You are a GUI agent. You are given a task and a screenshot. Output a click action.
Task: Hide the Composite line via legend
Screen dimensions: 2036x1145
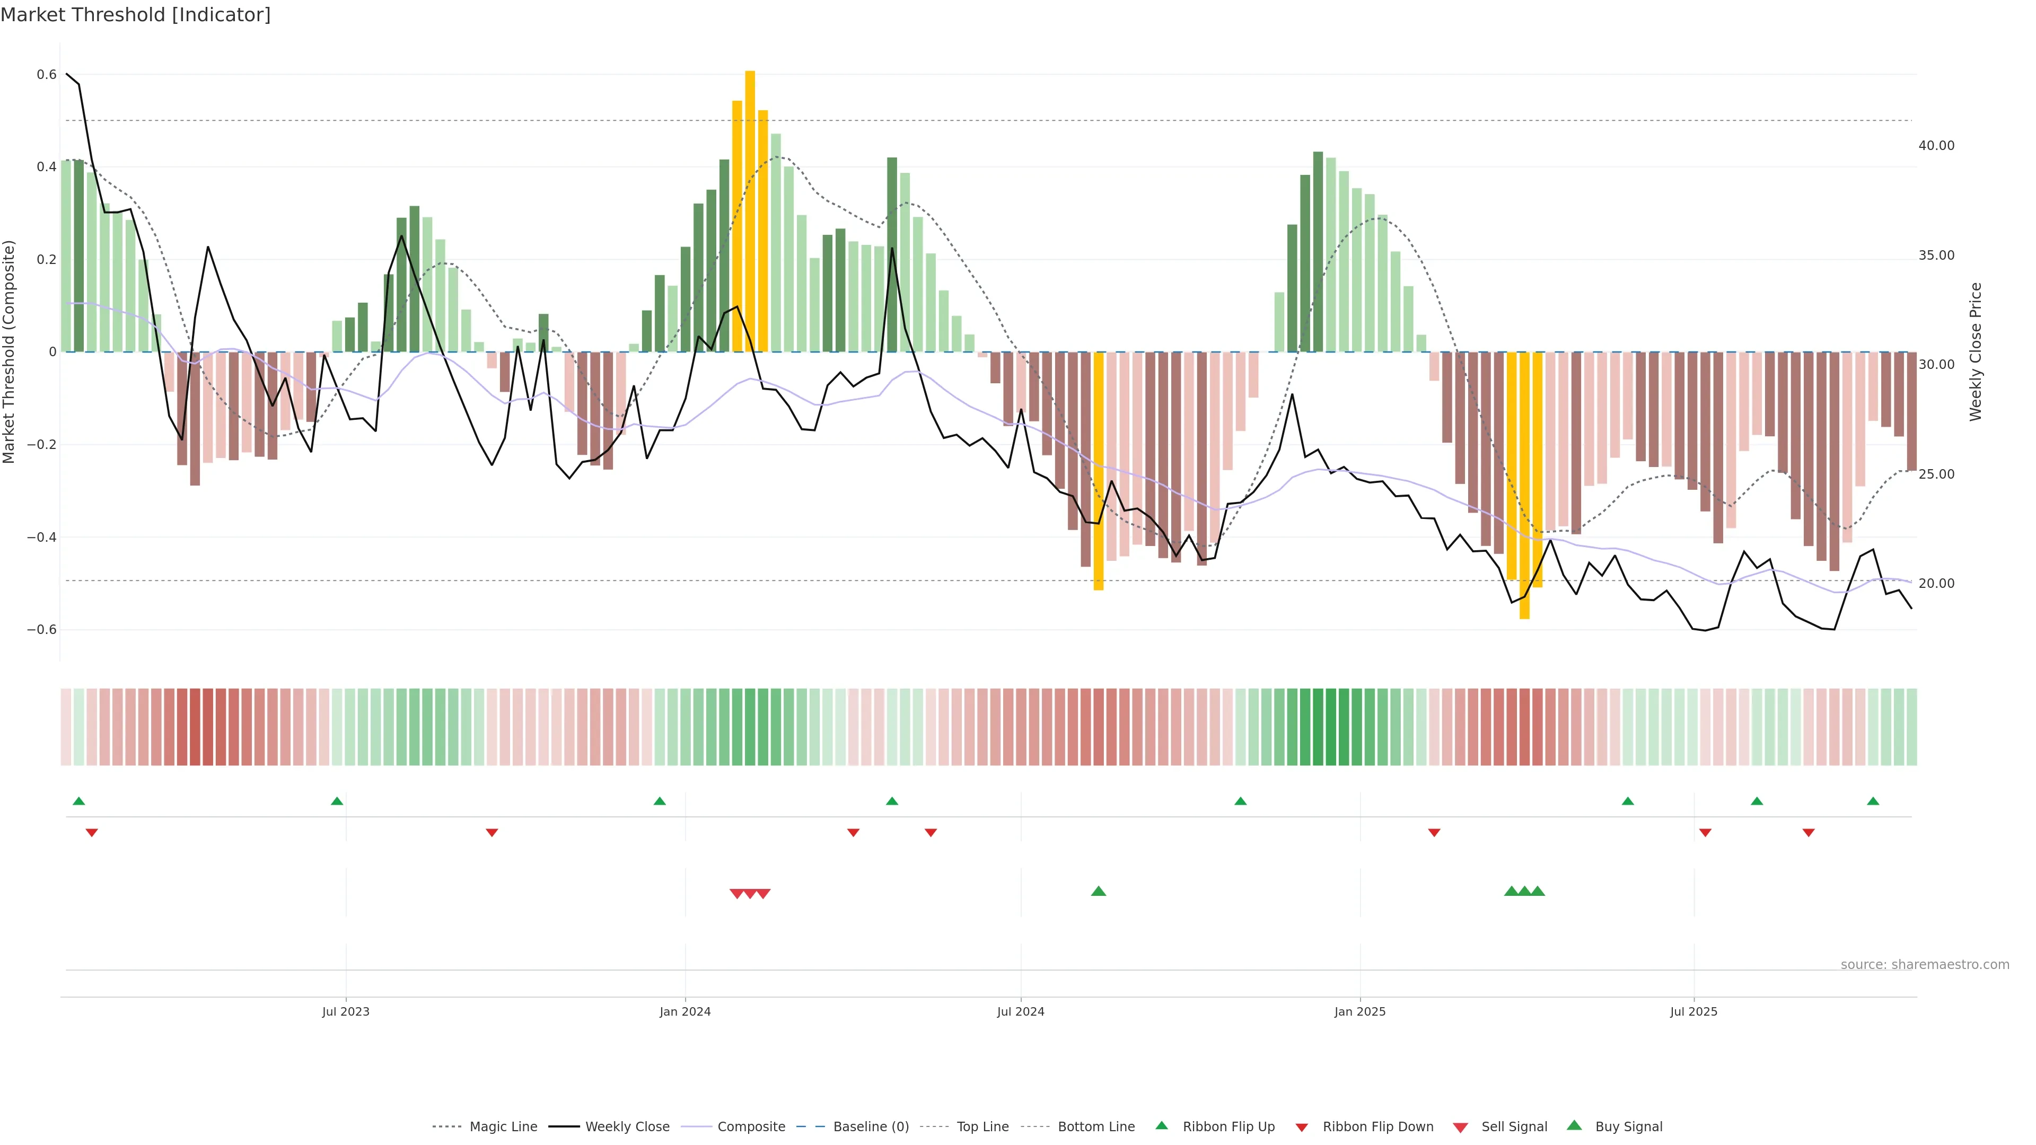[x=751, y=1127]
